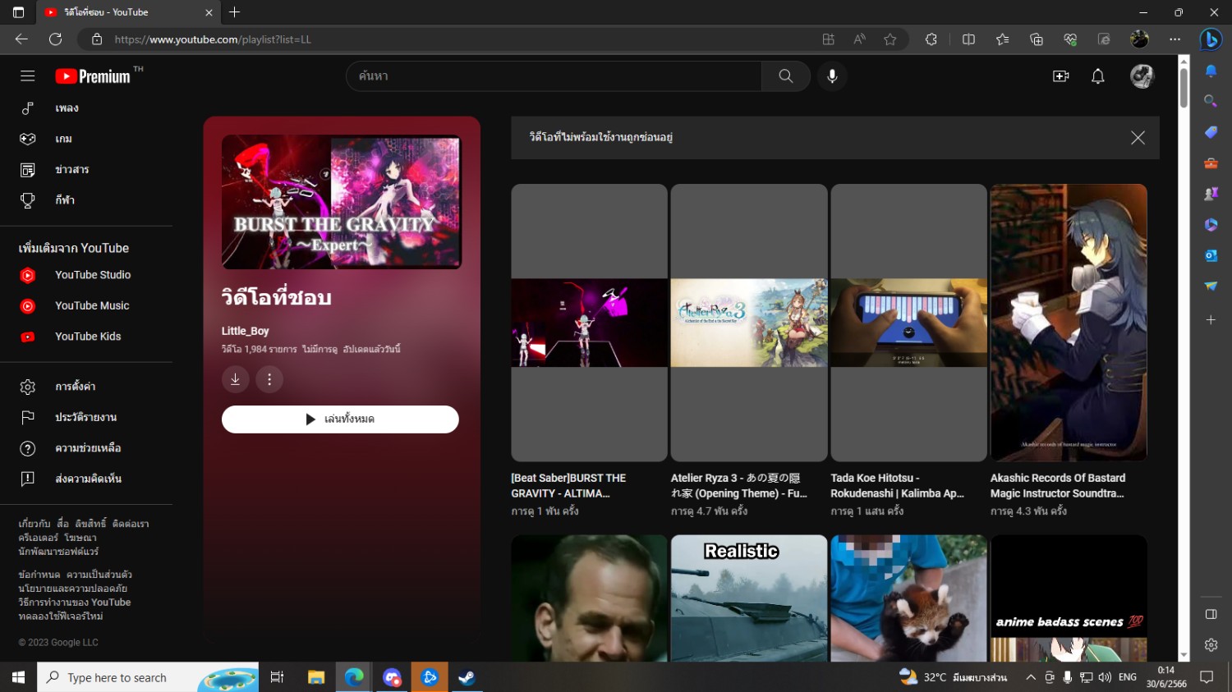Go to YouTube Premium home logo
This screenshot has height=692, width=1232.
[x=93, y=76]
